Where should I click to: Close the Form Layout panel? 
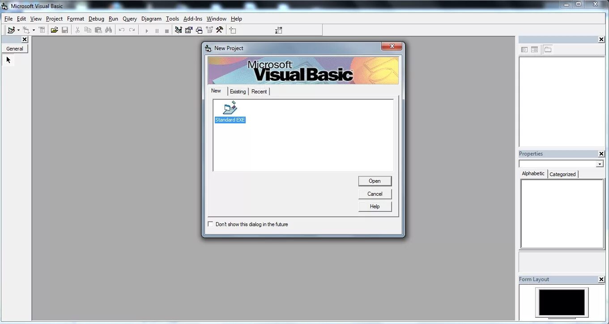pyautogui.click(x=601, y=279)
